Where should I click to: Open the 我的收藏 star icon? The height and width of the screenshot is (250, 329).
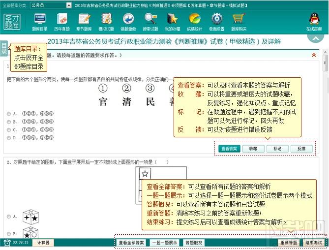173,22
